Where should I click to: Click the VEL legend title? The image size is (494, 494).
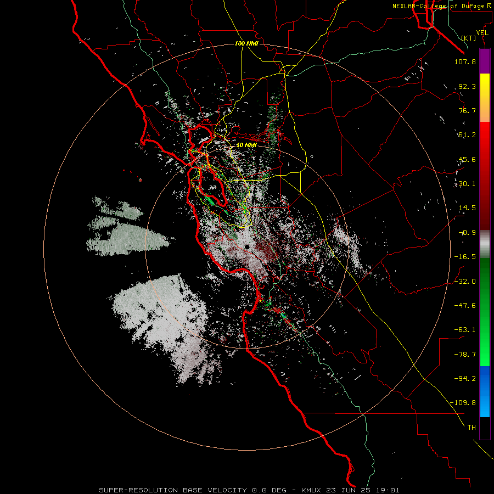482,33
